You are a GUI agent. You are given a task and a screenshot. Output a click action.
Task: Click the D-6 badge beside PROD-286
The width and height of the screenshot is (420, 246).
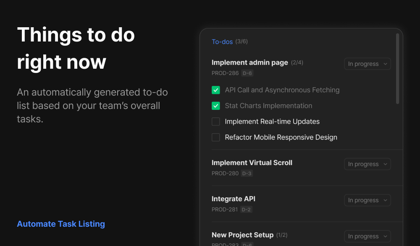[247, 73]
